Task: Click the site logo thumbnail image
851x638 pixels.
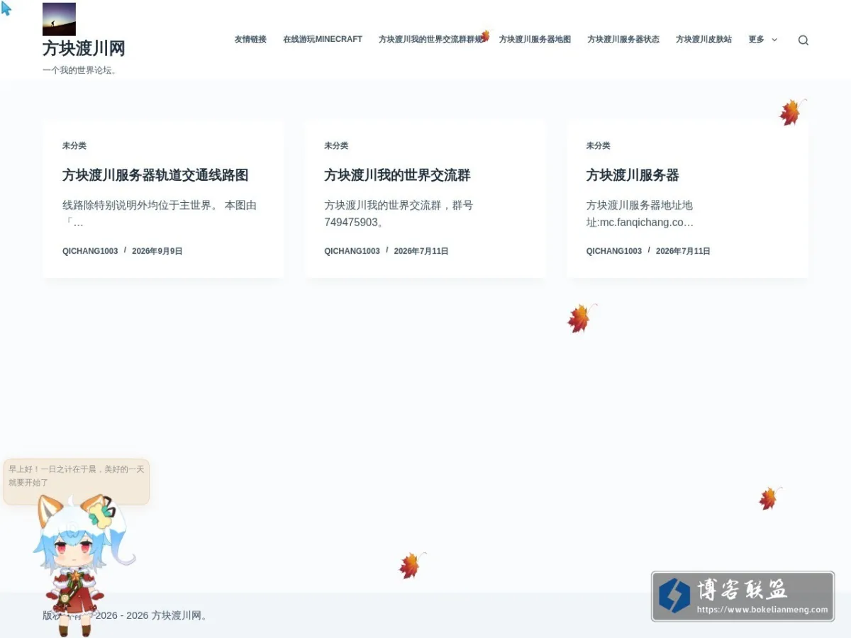Action: point(59,19)
